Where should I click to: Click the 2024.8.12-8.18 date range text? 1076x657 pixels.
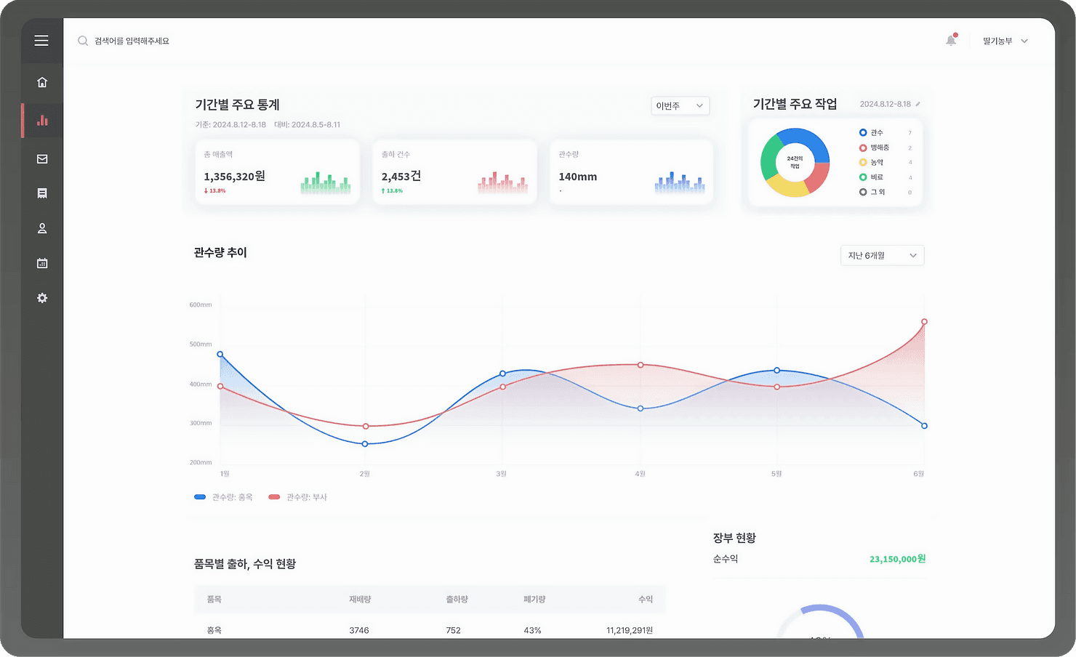pos(885,104)
